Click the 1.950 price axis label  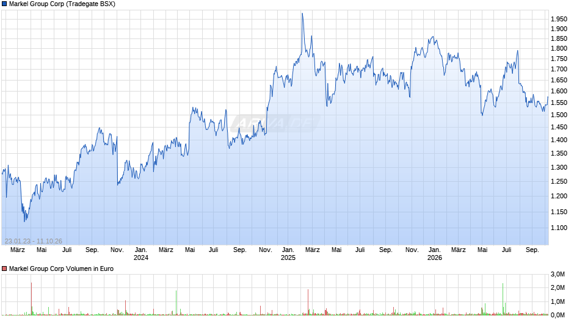[559, 19]
